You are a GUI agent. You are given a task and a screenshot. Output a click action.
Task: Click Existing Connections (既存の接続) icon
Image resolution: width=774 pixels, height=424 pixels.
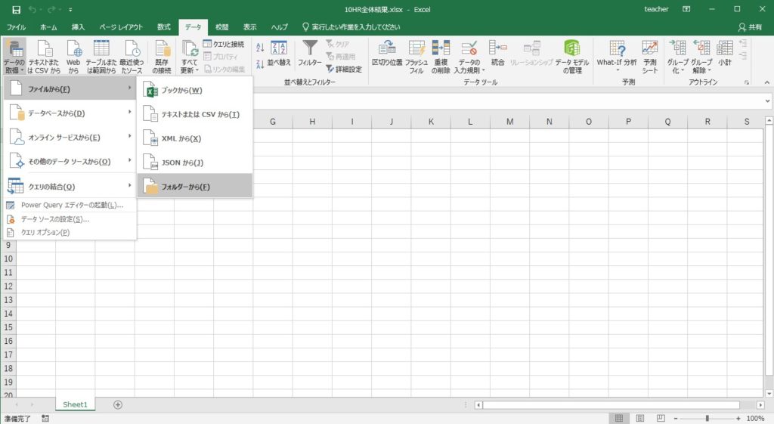tap(162, 57)
